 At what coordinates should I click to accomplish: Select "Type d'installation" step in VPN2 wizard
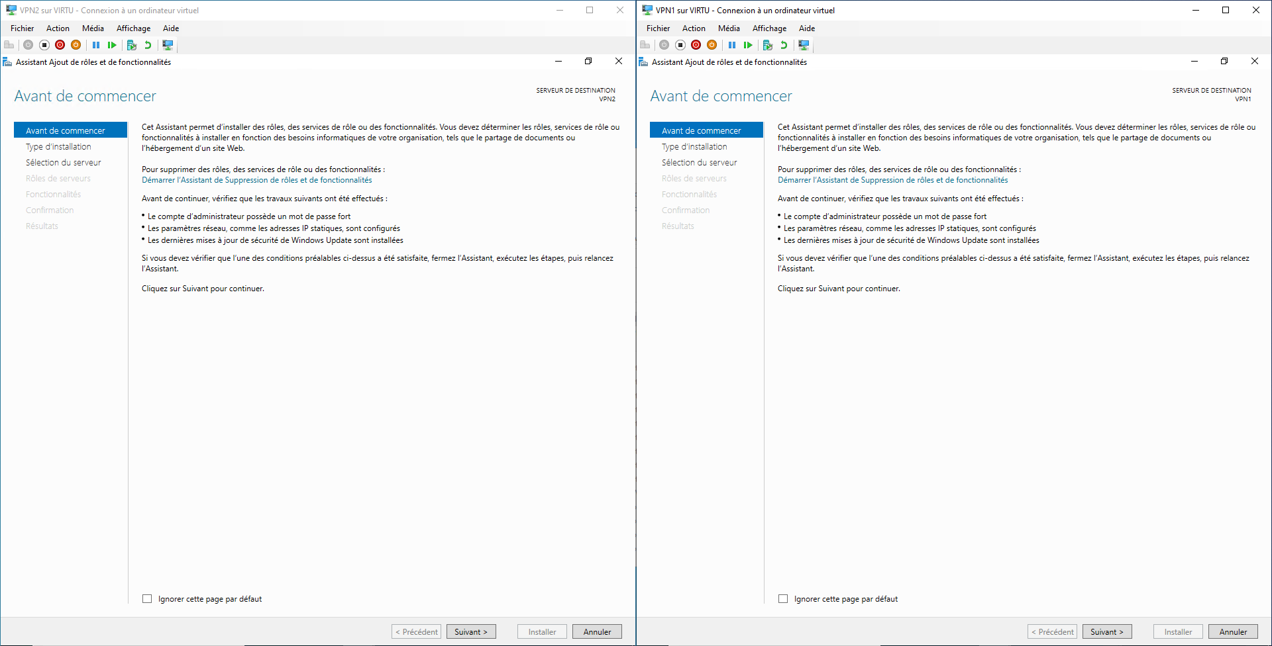click(58, 147)
